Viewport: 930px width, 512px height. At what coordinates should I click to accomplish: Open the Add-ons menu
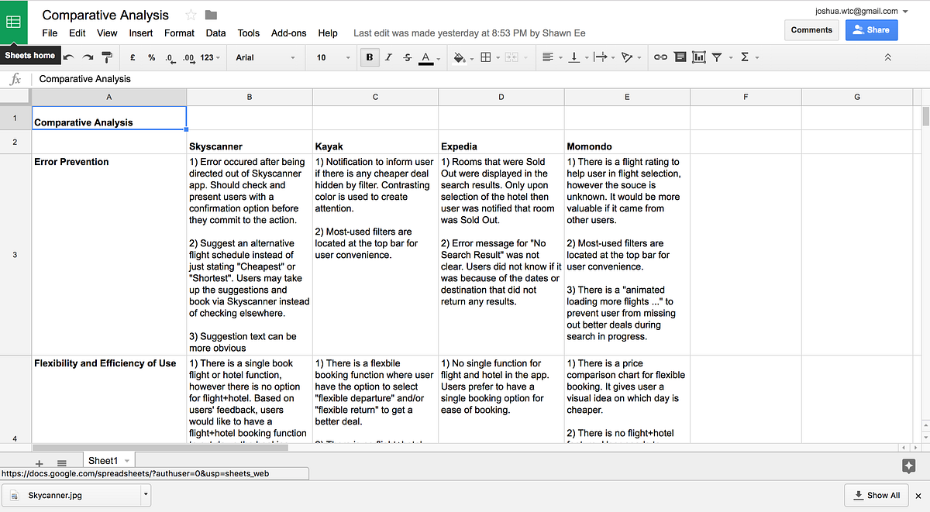click(289, 33)
